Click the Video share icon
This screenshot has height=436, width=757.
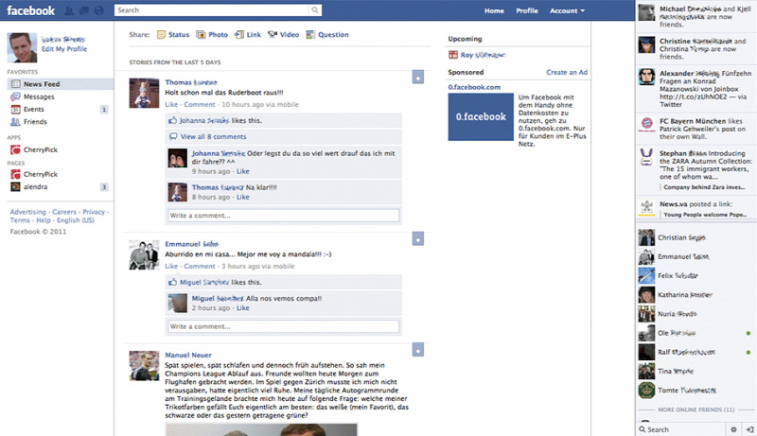coord(273,35)
